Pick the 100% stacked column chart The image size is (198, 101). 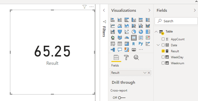tap(148, 20)
